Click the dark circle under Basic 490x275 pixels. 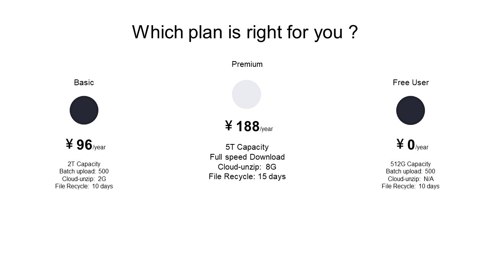84,110
